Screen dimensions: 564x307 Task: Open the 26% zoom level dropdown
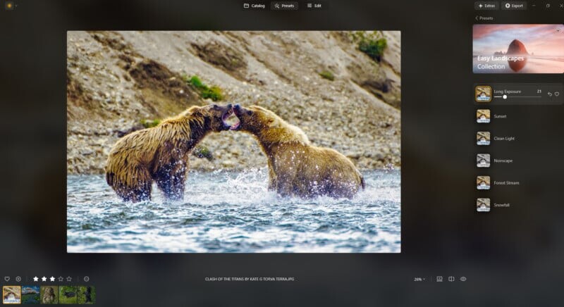(x=419, y=280)
